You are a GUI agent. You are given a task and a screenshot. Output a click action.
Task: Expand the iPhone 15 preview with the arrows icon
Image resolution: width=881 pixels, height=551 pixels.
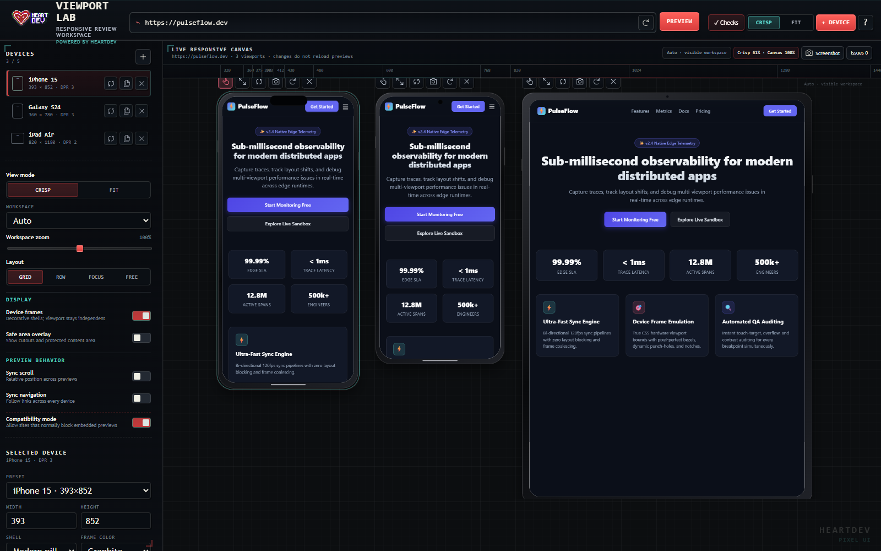tap(242, 82)
